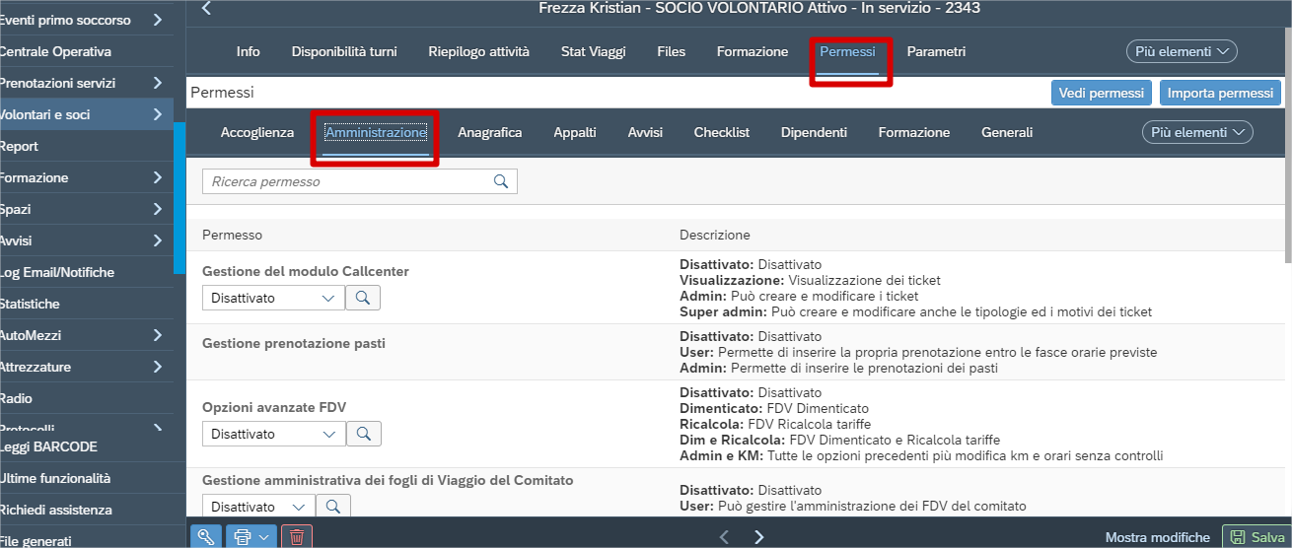The width and height of the screenshot is (1292, 548).
Task: Expand Volontari e soci menu
Action: coord(158,114)
